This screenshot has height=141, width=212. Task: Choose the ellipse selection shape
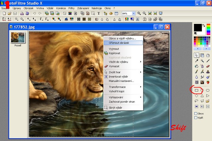(x=202, y=90)
